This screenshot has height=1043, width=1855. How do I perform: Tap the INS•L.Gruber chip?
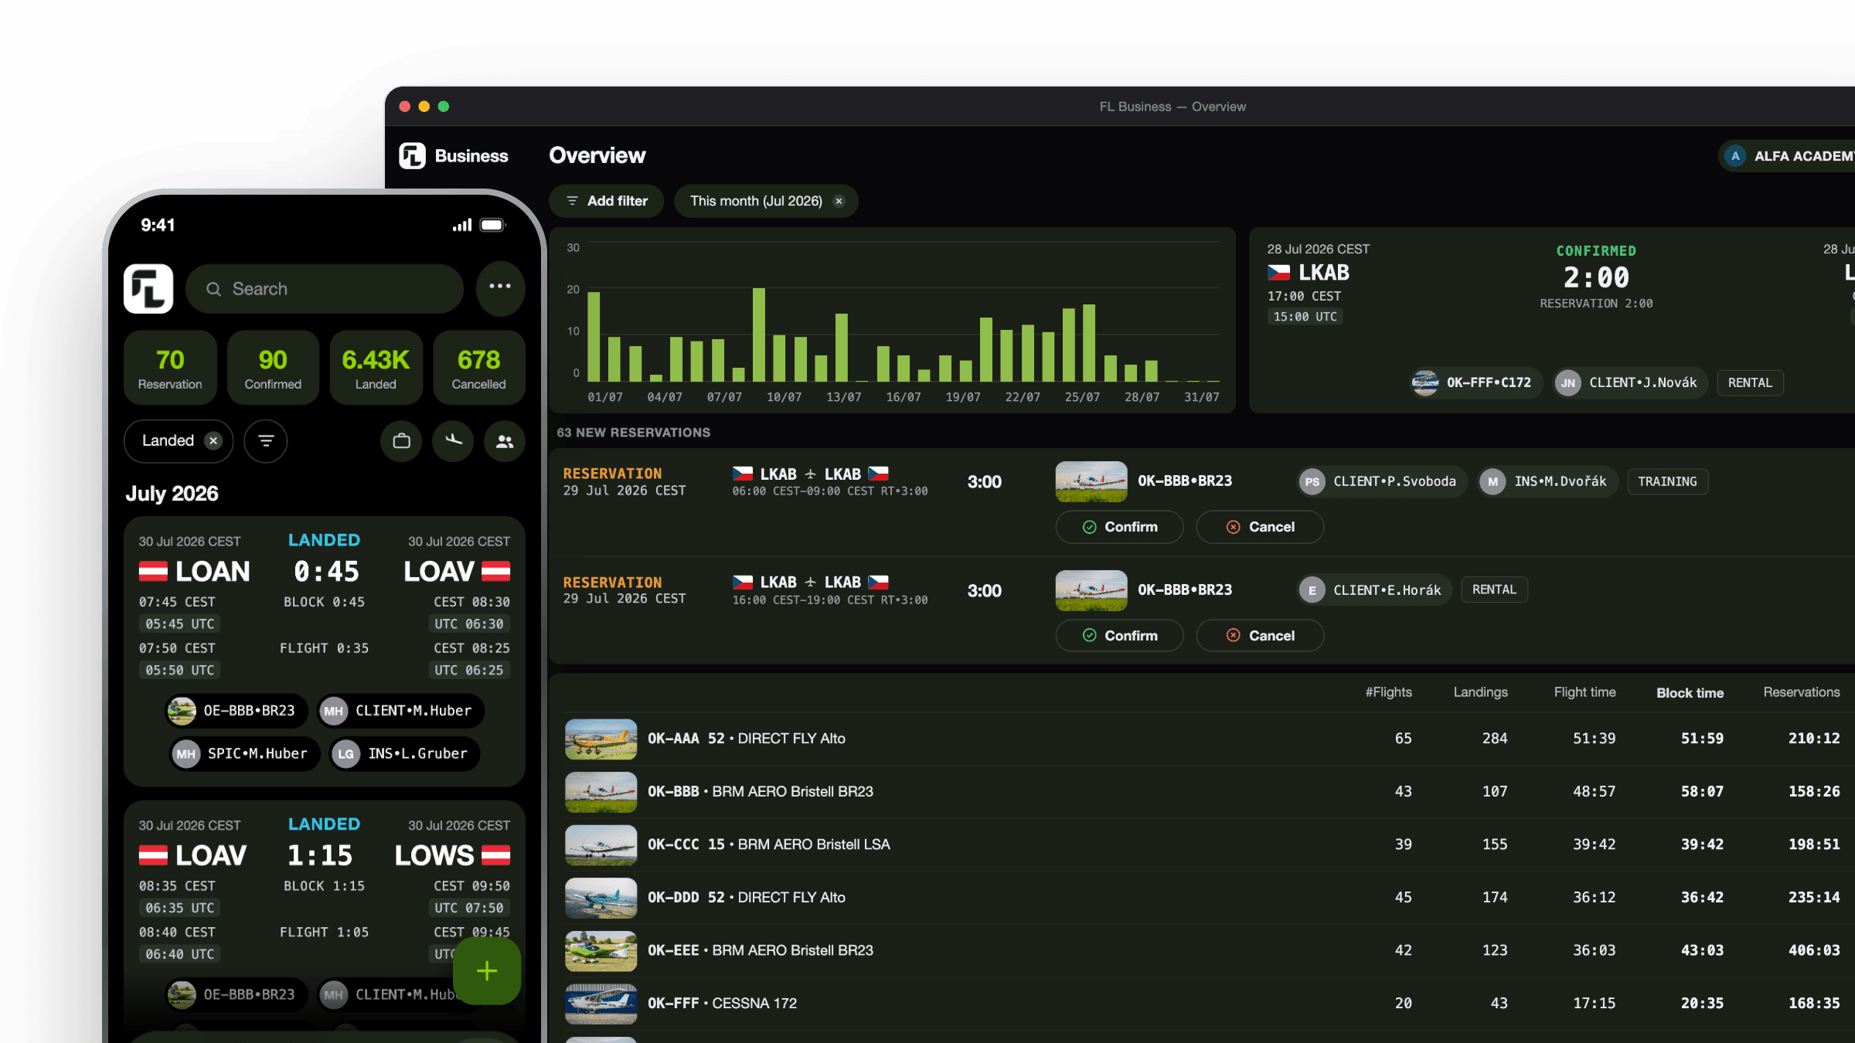click(x=404, y=753)
